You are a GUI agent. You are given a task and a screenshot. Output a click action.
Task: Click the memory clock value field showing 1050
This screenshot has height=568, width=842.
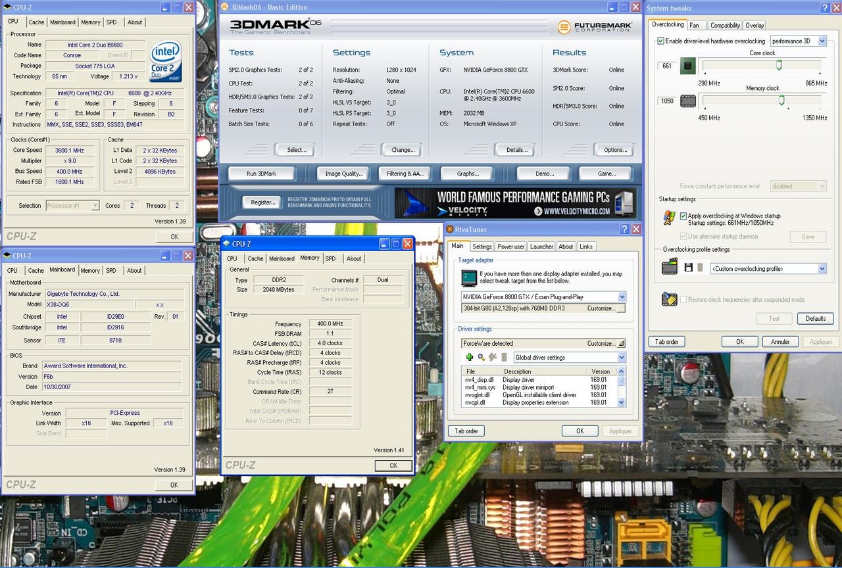point(667,101)
